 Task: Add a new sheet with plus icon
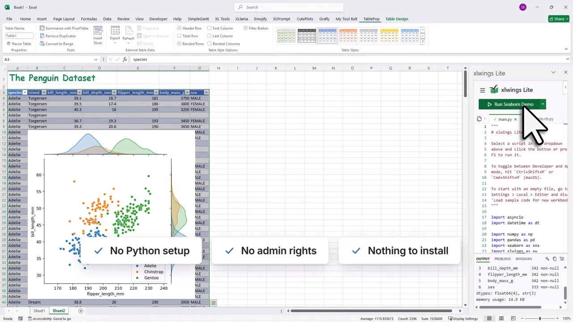pos(81,311)
